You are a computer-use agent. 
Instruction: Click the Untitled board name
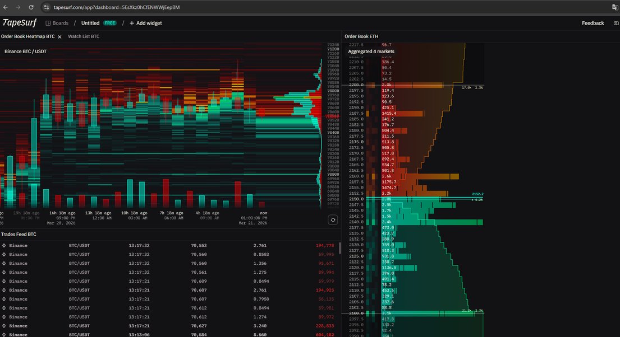90,23
